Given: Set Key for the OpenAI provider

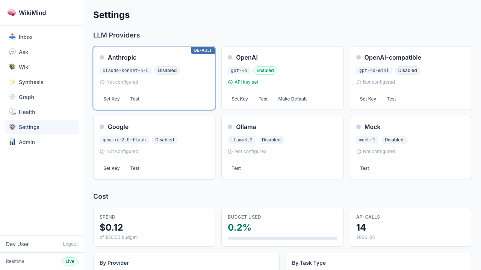Looking at the screenshot, I should tap(240, 99).
